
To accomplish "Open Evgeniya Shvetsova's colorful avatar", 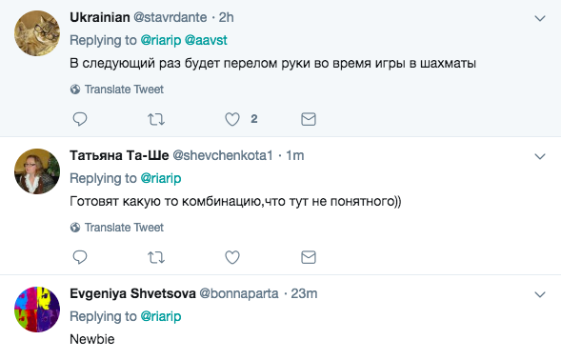I will 37,310.
